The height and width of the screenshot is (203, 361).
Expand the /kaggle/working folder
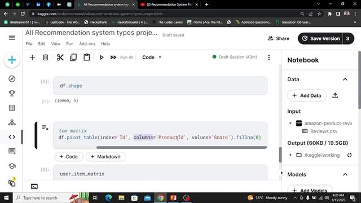290,155
